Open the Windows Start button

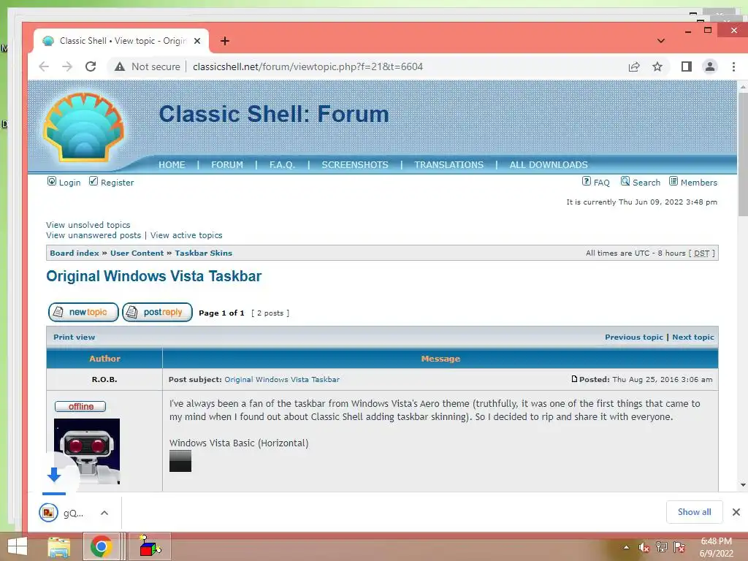(x=18, y=546)
